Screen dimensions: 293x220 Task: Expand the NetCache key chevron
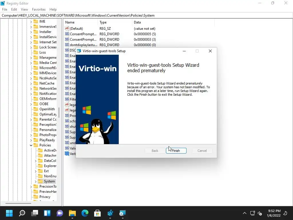pyautogui.click(x=31, y=83)
